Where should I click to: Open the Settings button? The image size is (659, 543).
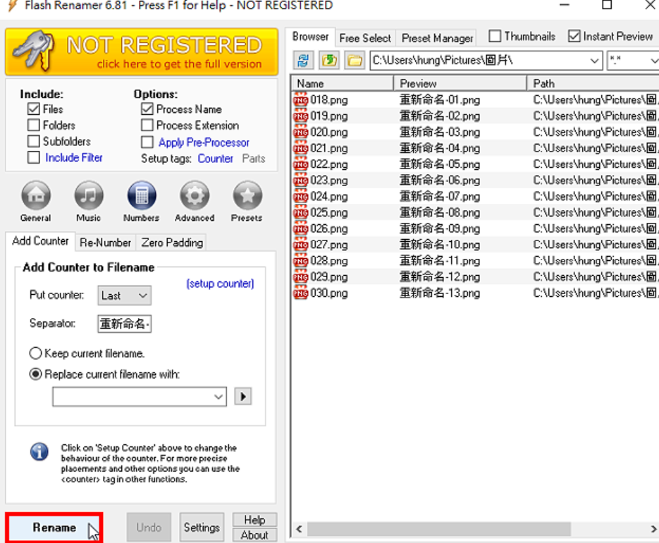coord(202,527)
